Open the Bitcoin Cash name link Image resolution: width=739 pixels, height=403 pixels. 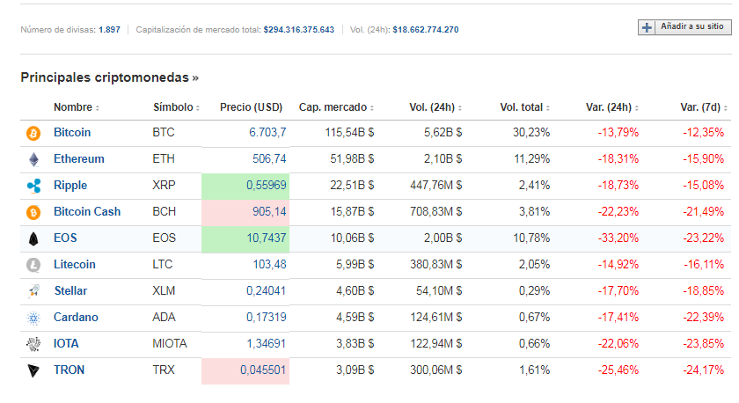pos(87,212)
